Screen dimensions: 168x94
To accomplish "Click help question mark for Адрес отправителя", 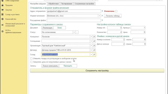I will click(102, 11).
